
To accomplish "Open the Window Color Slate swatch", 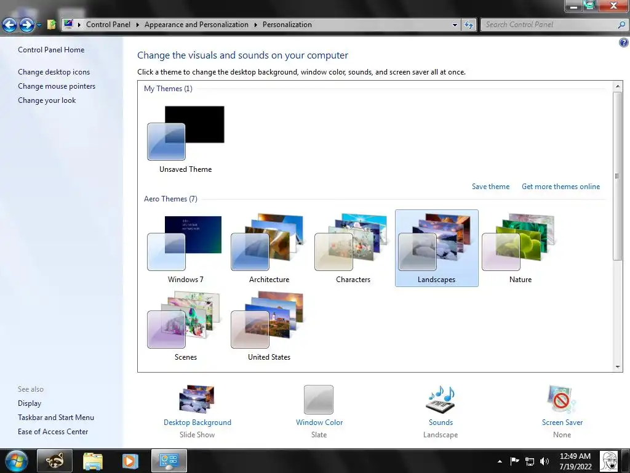I will tap(319, 399).
